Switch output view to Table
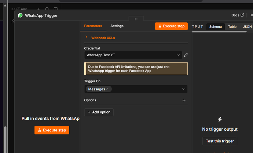Viewport: 253px width, 153px height. (x=232, y=27)
